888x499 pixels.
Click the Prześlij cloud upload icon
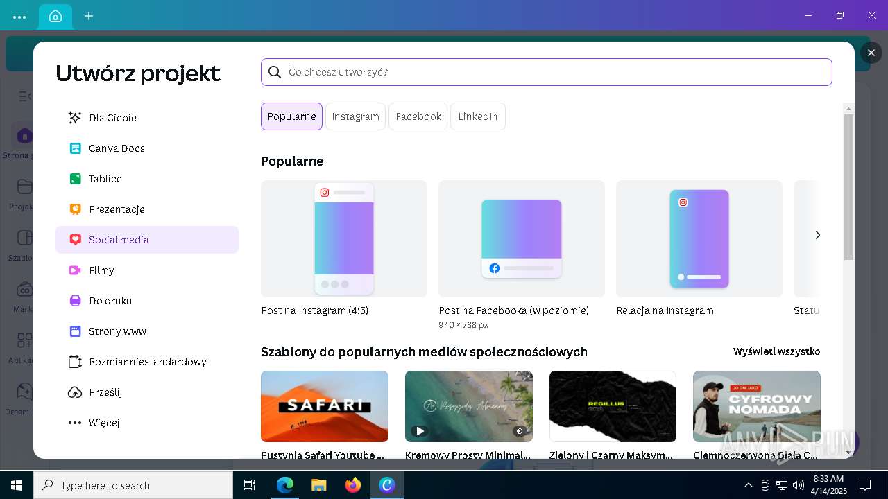pyautogui.click(x=75, y=392)
